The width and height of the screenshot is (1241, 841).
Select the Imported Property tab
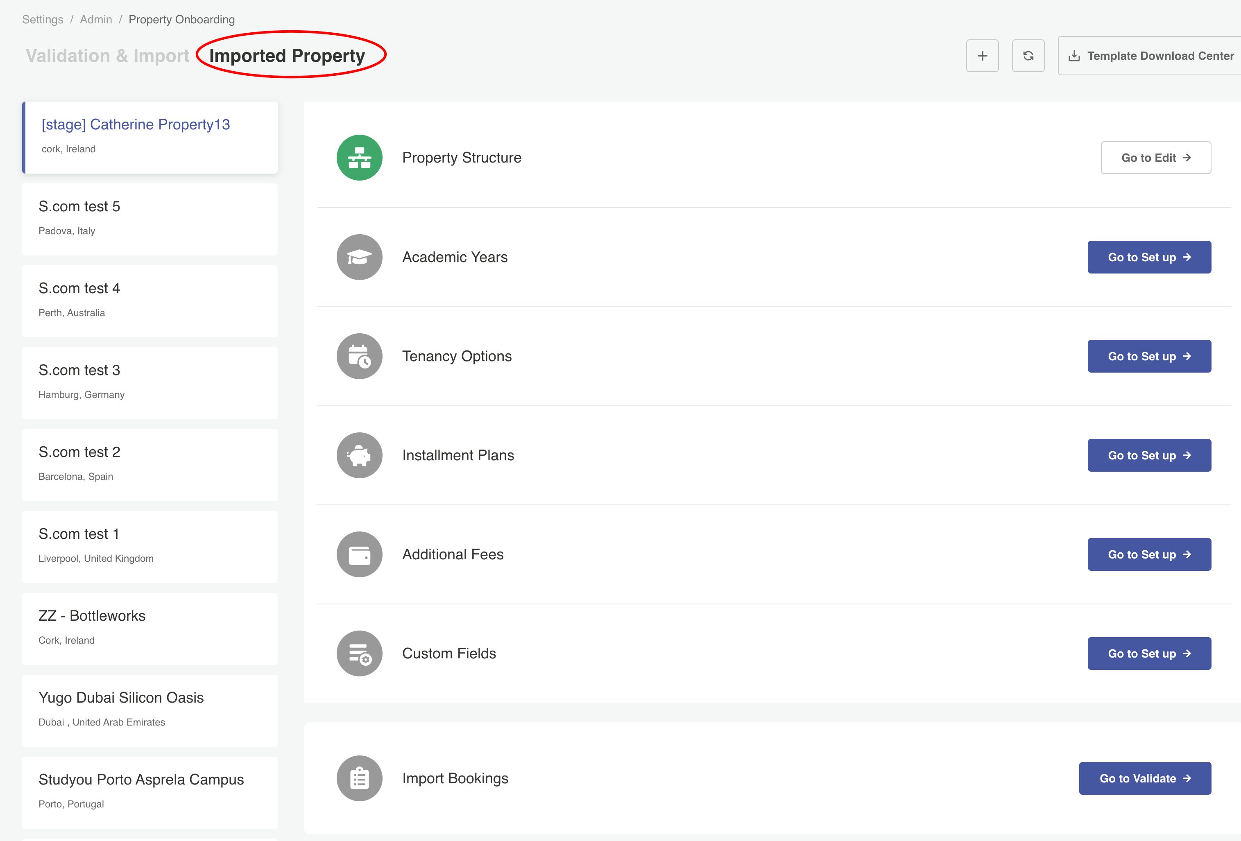coord(287,56)
